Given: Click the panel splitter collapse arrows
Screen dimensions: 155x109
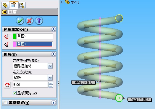Looking at the screenshot, I should 59,83.
